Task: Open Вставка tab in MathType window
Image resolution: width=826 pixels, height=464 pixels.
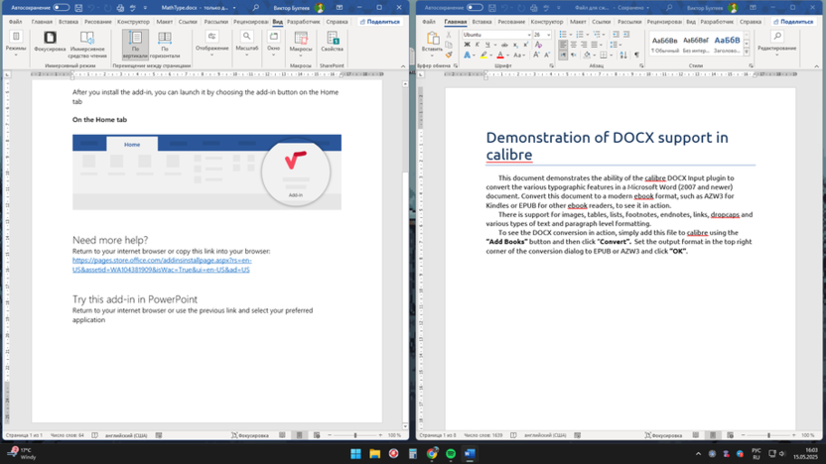Action: [x=69, y=22]
